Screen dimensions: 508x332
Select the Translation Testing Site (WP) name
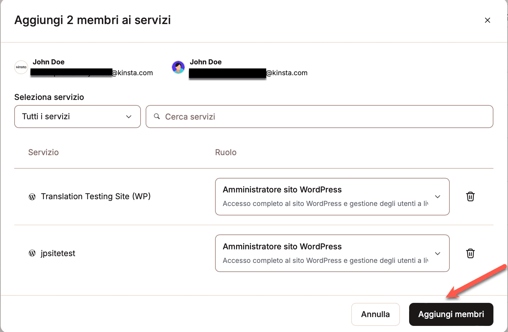point(96,196)
